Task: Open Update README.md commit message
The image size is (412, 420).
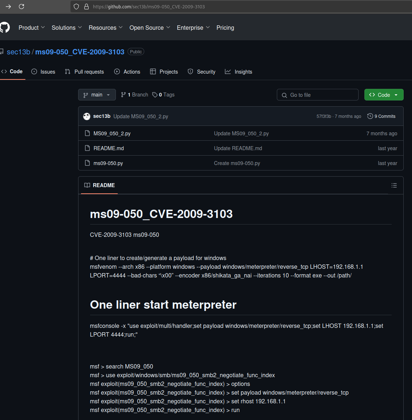Action: coord(238,148)
